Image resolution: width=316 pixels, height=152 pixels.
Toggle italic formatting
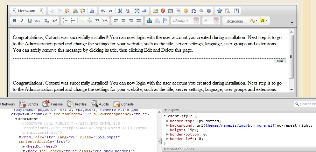22,21
